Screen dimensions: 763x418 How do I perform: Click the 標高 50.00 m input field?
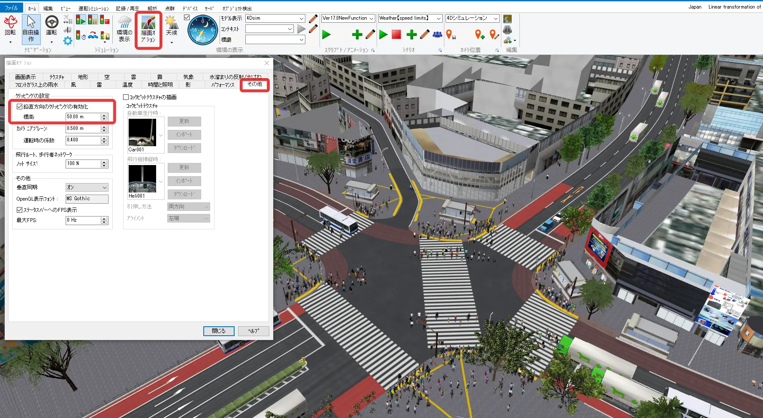coord(83,117)
